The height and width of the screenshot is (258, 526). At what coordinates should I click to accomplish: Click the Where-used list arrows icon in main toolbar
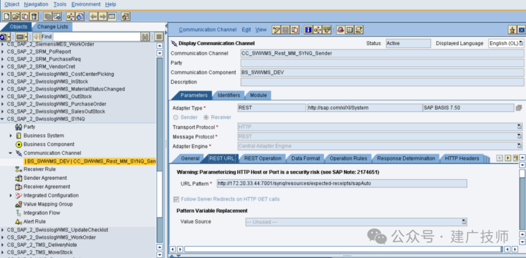(71, 16)
